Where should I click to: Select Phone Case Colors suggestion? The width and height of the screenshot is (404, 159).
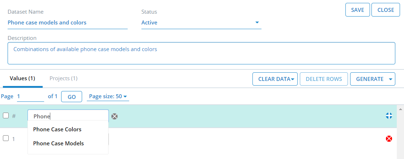(57, 130)
